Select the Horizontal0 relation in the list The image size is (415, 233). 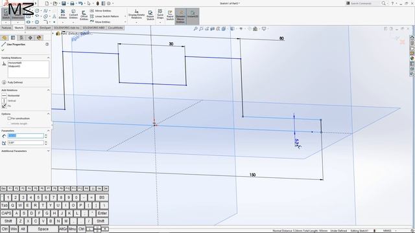tap(15, 63)
